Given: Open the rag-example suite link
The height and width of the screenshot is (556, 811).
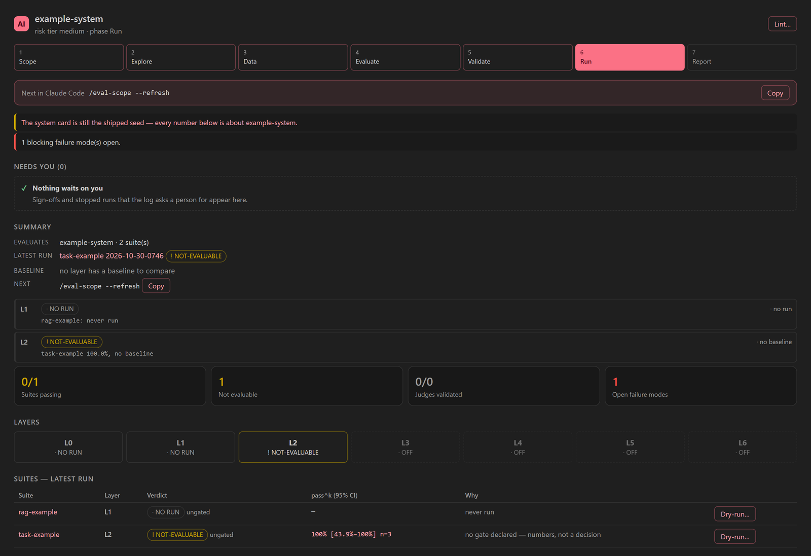Looking at the screenshot, I should [x=38, y=512].
